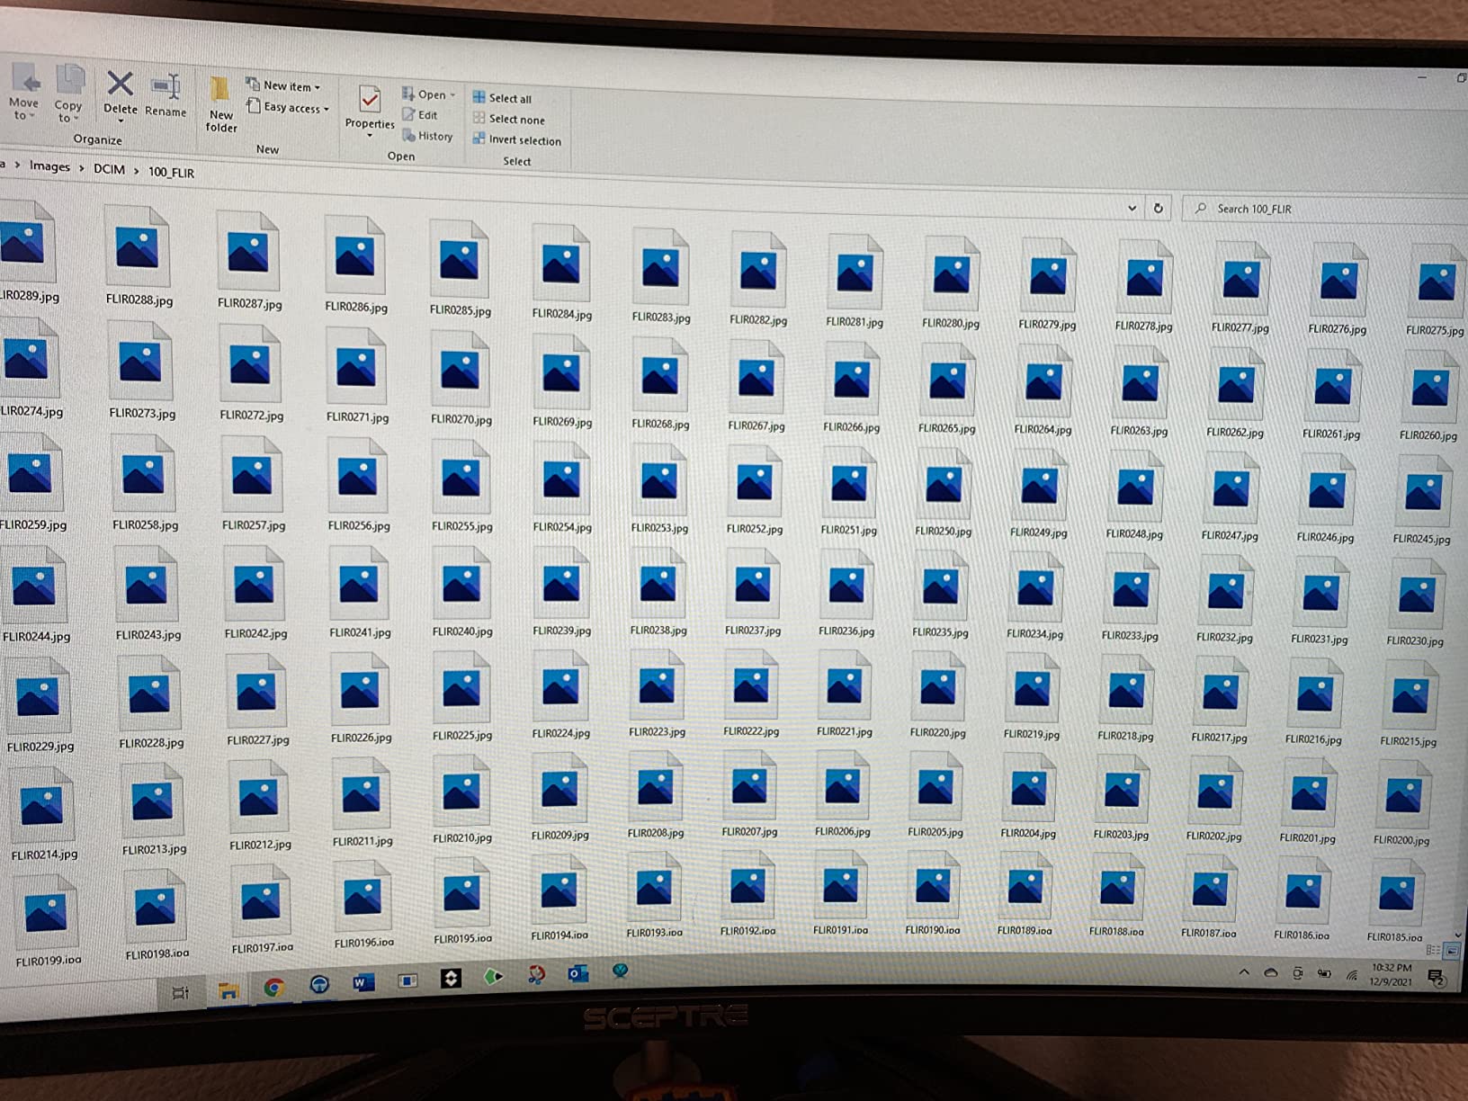The image size is (1468, 1101).
Task: Click the Rename icon in the Organize group
Action: (x=166, y=87)
